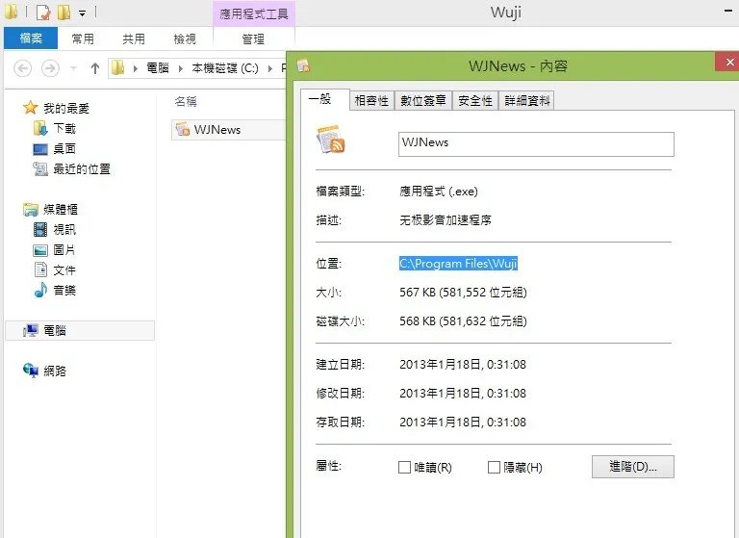Open 桌面 in navigation pane

64,148
